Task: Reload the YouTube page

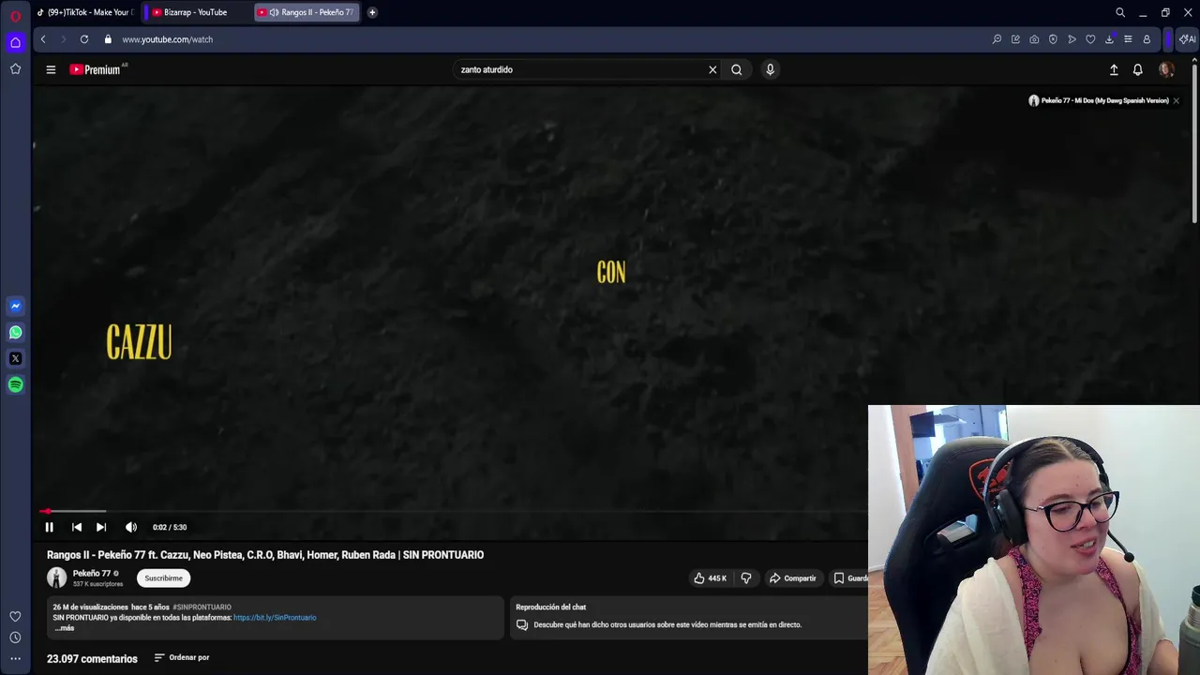Action: [84, 39]
